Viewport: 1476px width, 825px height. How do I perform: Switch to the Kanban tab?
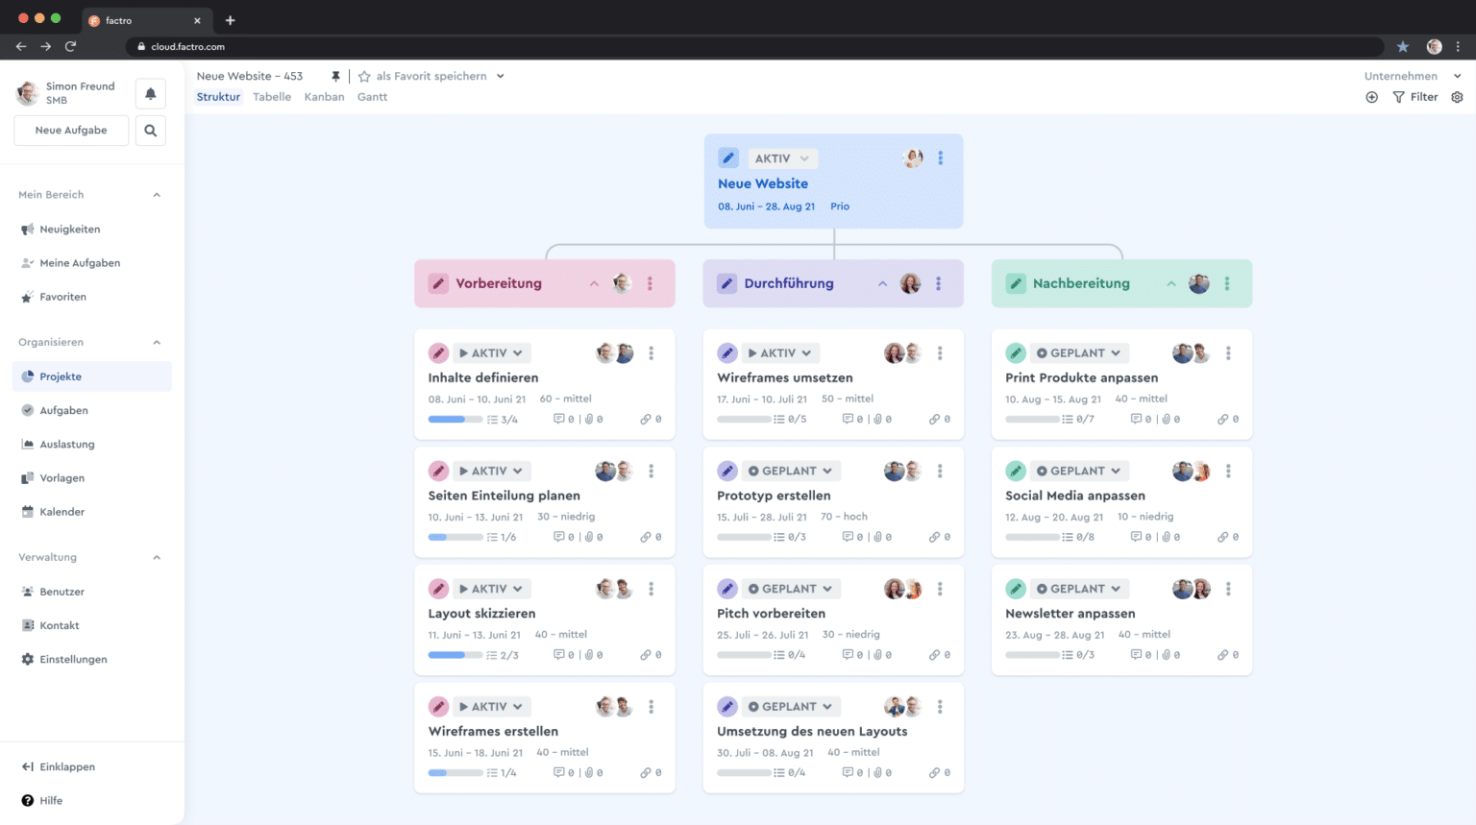[x=324, y=96]
